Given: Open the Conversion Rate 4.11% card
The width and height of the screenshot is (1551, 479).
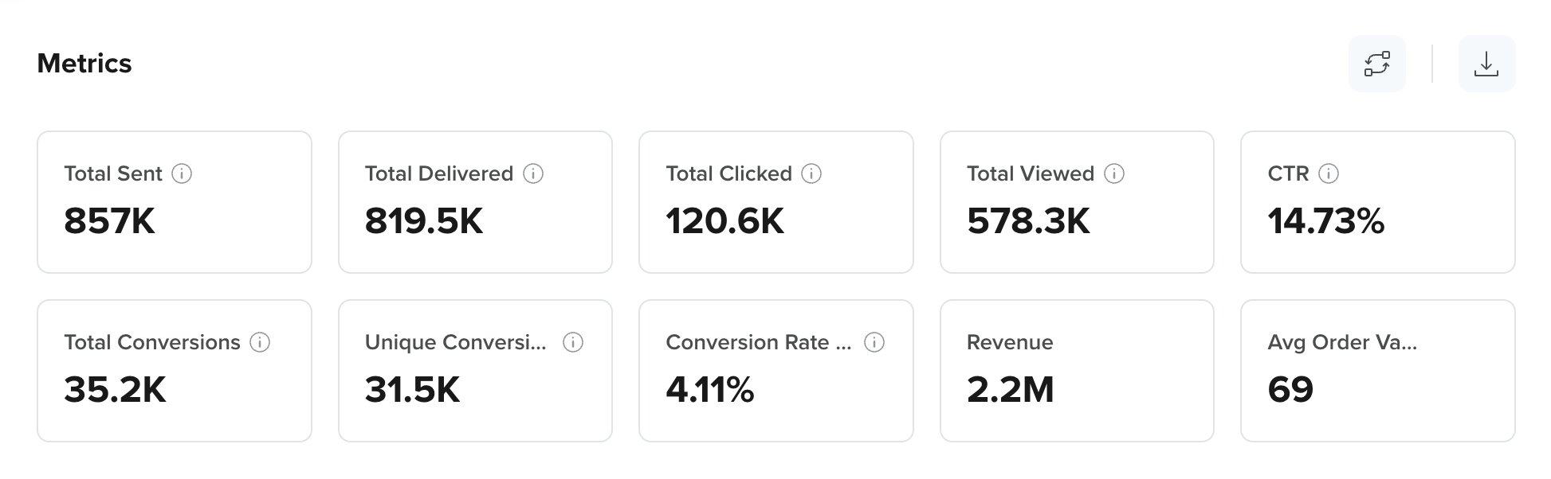Looking at the screenshot, I should [776, 371].
